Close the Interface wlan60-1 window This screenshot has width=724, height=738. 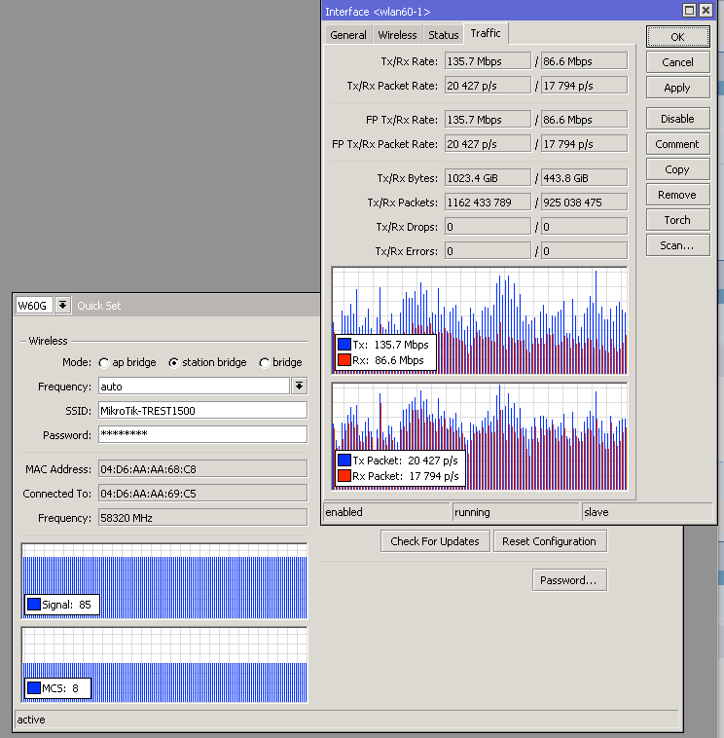706,11
